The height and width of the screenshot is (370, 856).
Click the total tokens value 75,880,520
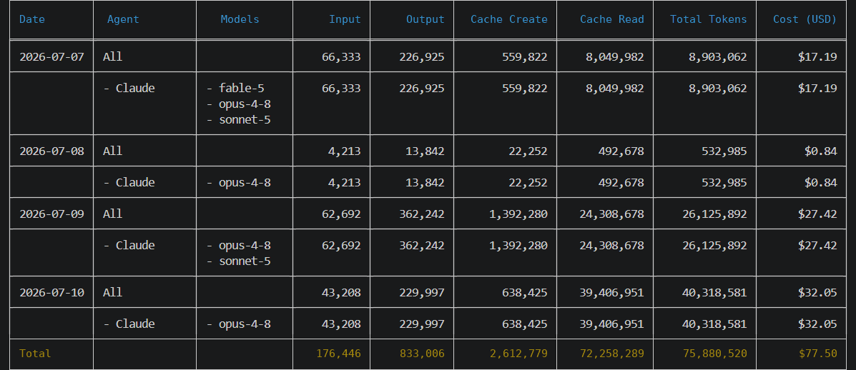[714, 353]
